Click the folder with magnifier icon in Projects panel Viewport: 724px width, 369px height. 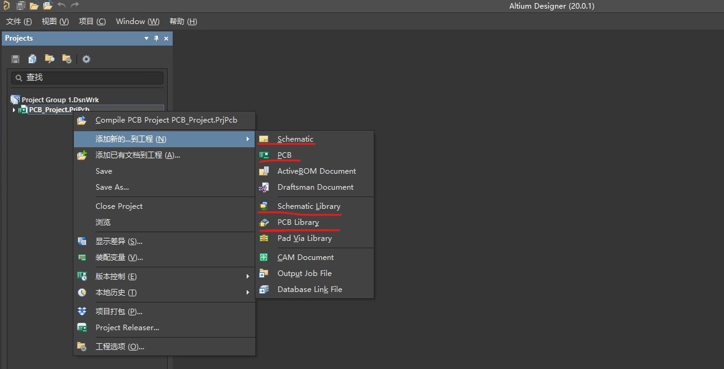49,59
